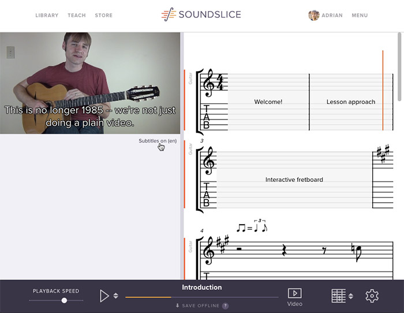Open the notation layout grid icon
Image resolution: width=404 pixels, height=313 pixels.
[338, 296]
